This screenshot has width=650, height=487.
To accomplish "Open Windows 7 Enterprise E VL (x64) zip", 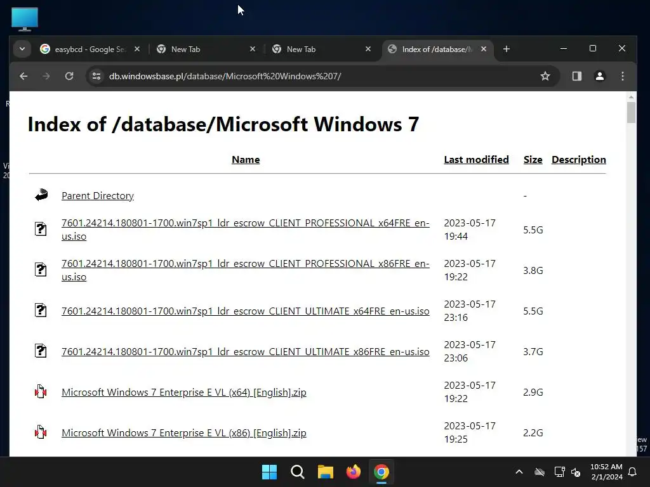I will pos(184,392).
